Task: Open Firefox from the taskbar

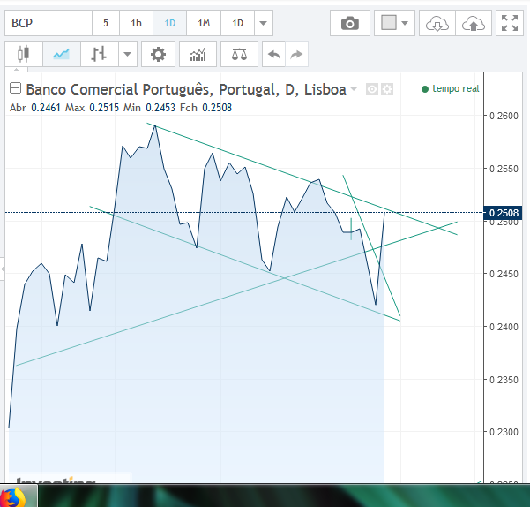Action: (x=13, y=497)
